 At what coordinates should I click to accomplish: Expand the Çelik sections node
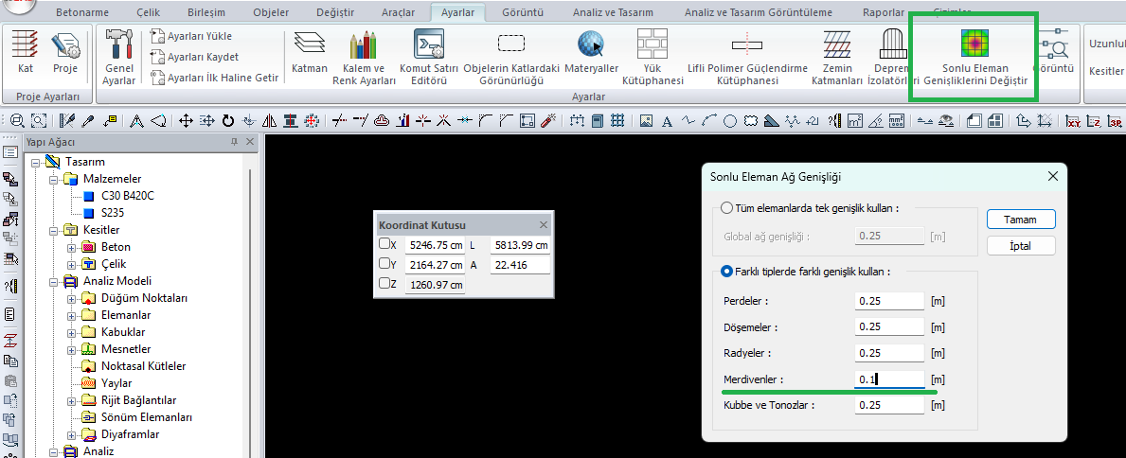click(x=71, y=264)
